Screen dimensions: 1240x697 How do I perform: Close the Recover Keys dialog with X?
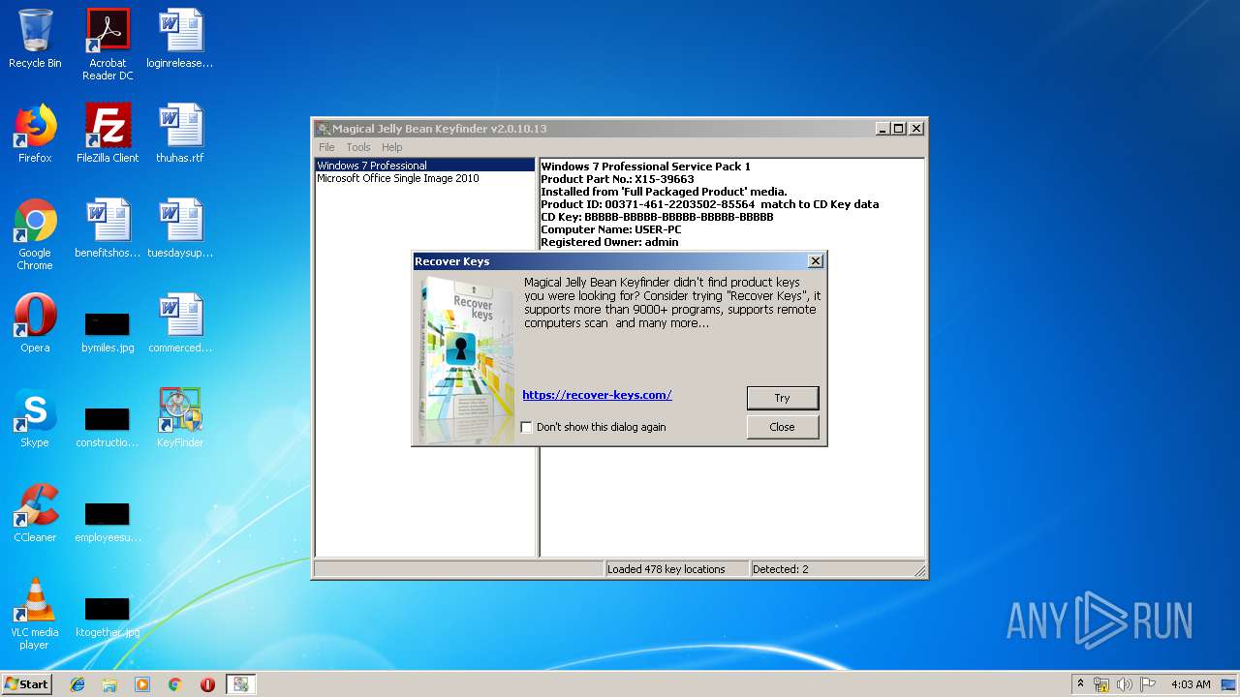pyautogui.click(x=816, y=261)
